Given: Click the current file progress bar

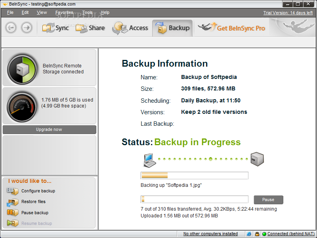Looking at the screenshot, I should [x=195, y=175].
